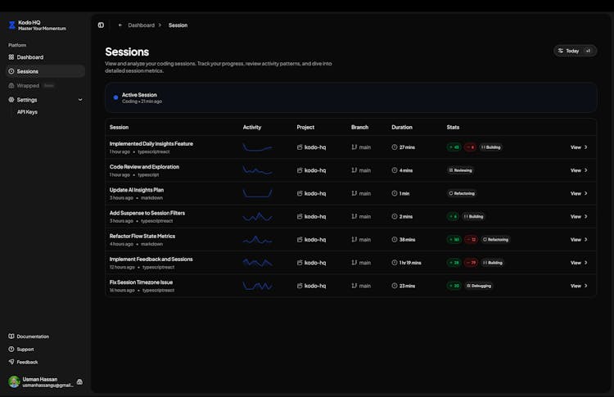Click the +1 filter badge
The width and height of the screenshot is (614, 397).
(588, 51)
